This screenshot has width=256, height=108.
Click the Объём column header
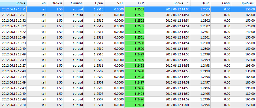point(55,3)
